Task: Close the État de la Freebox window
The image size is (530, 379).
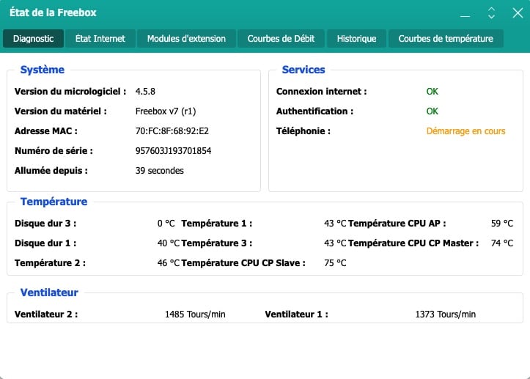Action: coord(518,13)
